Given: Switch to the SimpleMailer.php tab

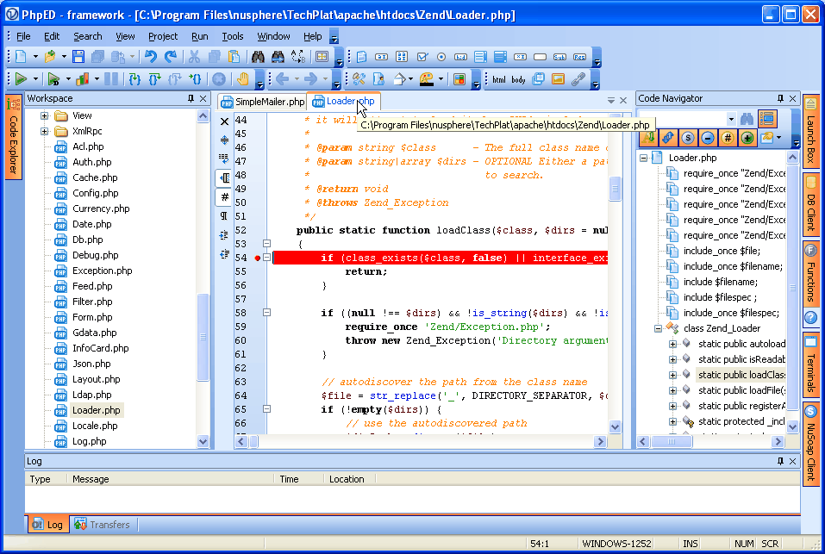Looking at the screenshot, I should click(x=263, y=102).
